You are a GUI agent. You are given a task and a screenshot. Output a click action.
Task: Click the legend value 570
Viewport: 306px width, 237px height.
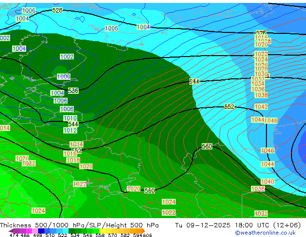tap(112, 235)
